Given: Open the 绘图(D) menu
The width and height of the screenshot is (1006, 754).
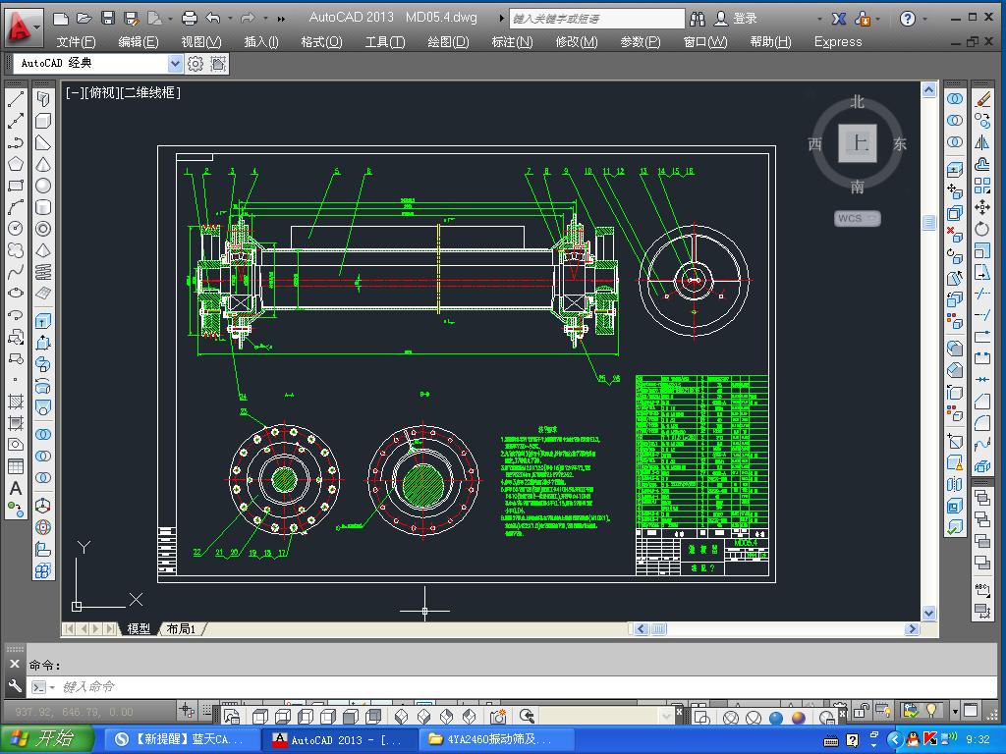Looking at the screenshot, I should tap(447, 41).
